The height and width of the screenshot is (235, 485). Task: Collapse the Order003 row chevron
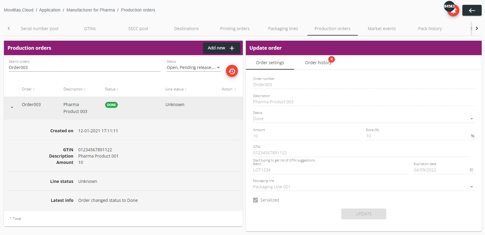click(12, 107)
